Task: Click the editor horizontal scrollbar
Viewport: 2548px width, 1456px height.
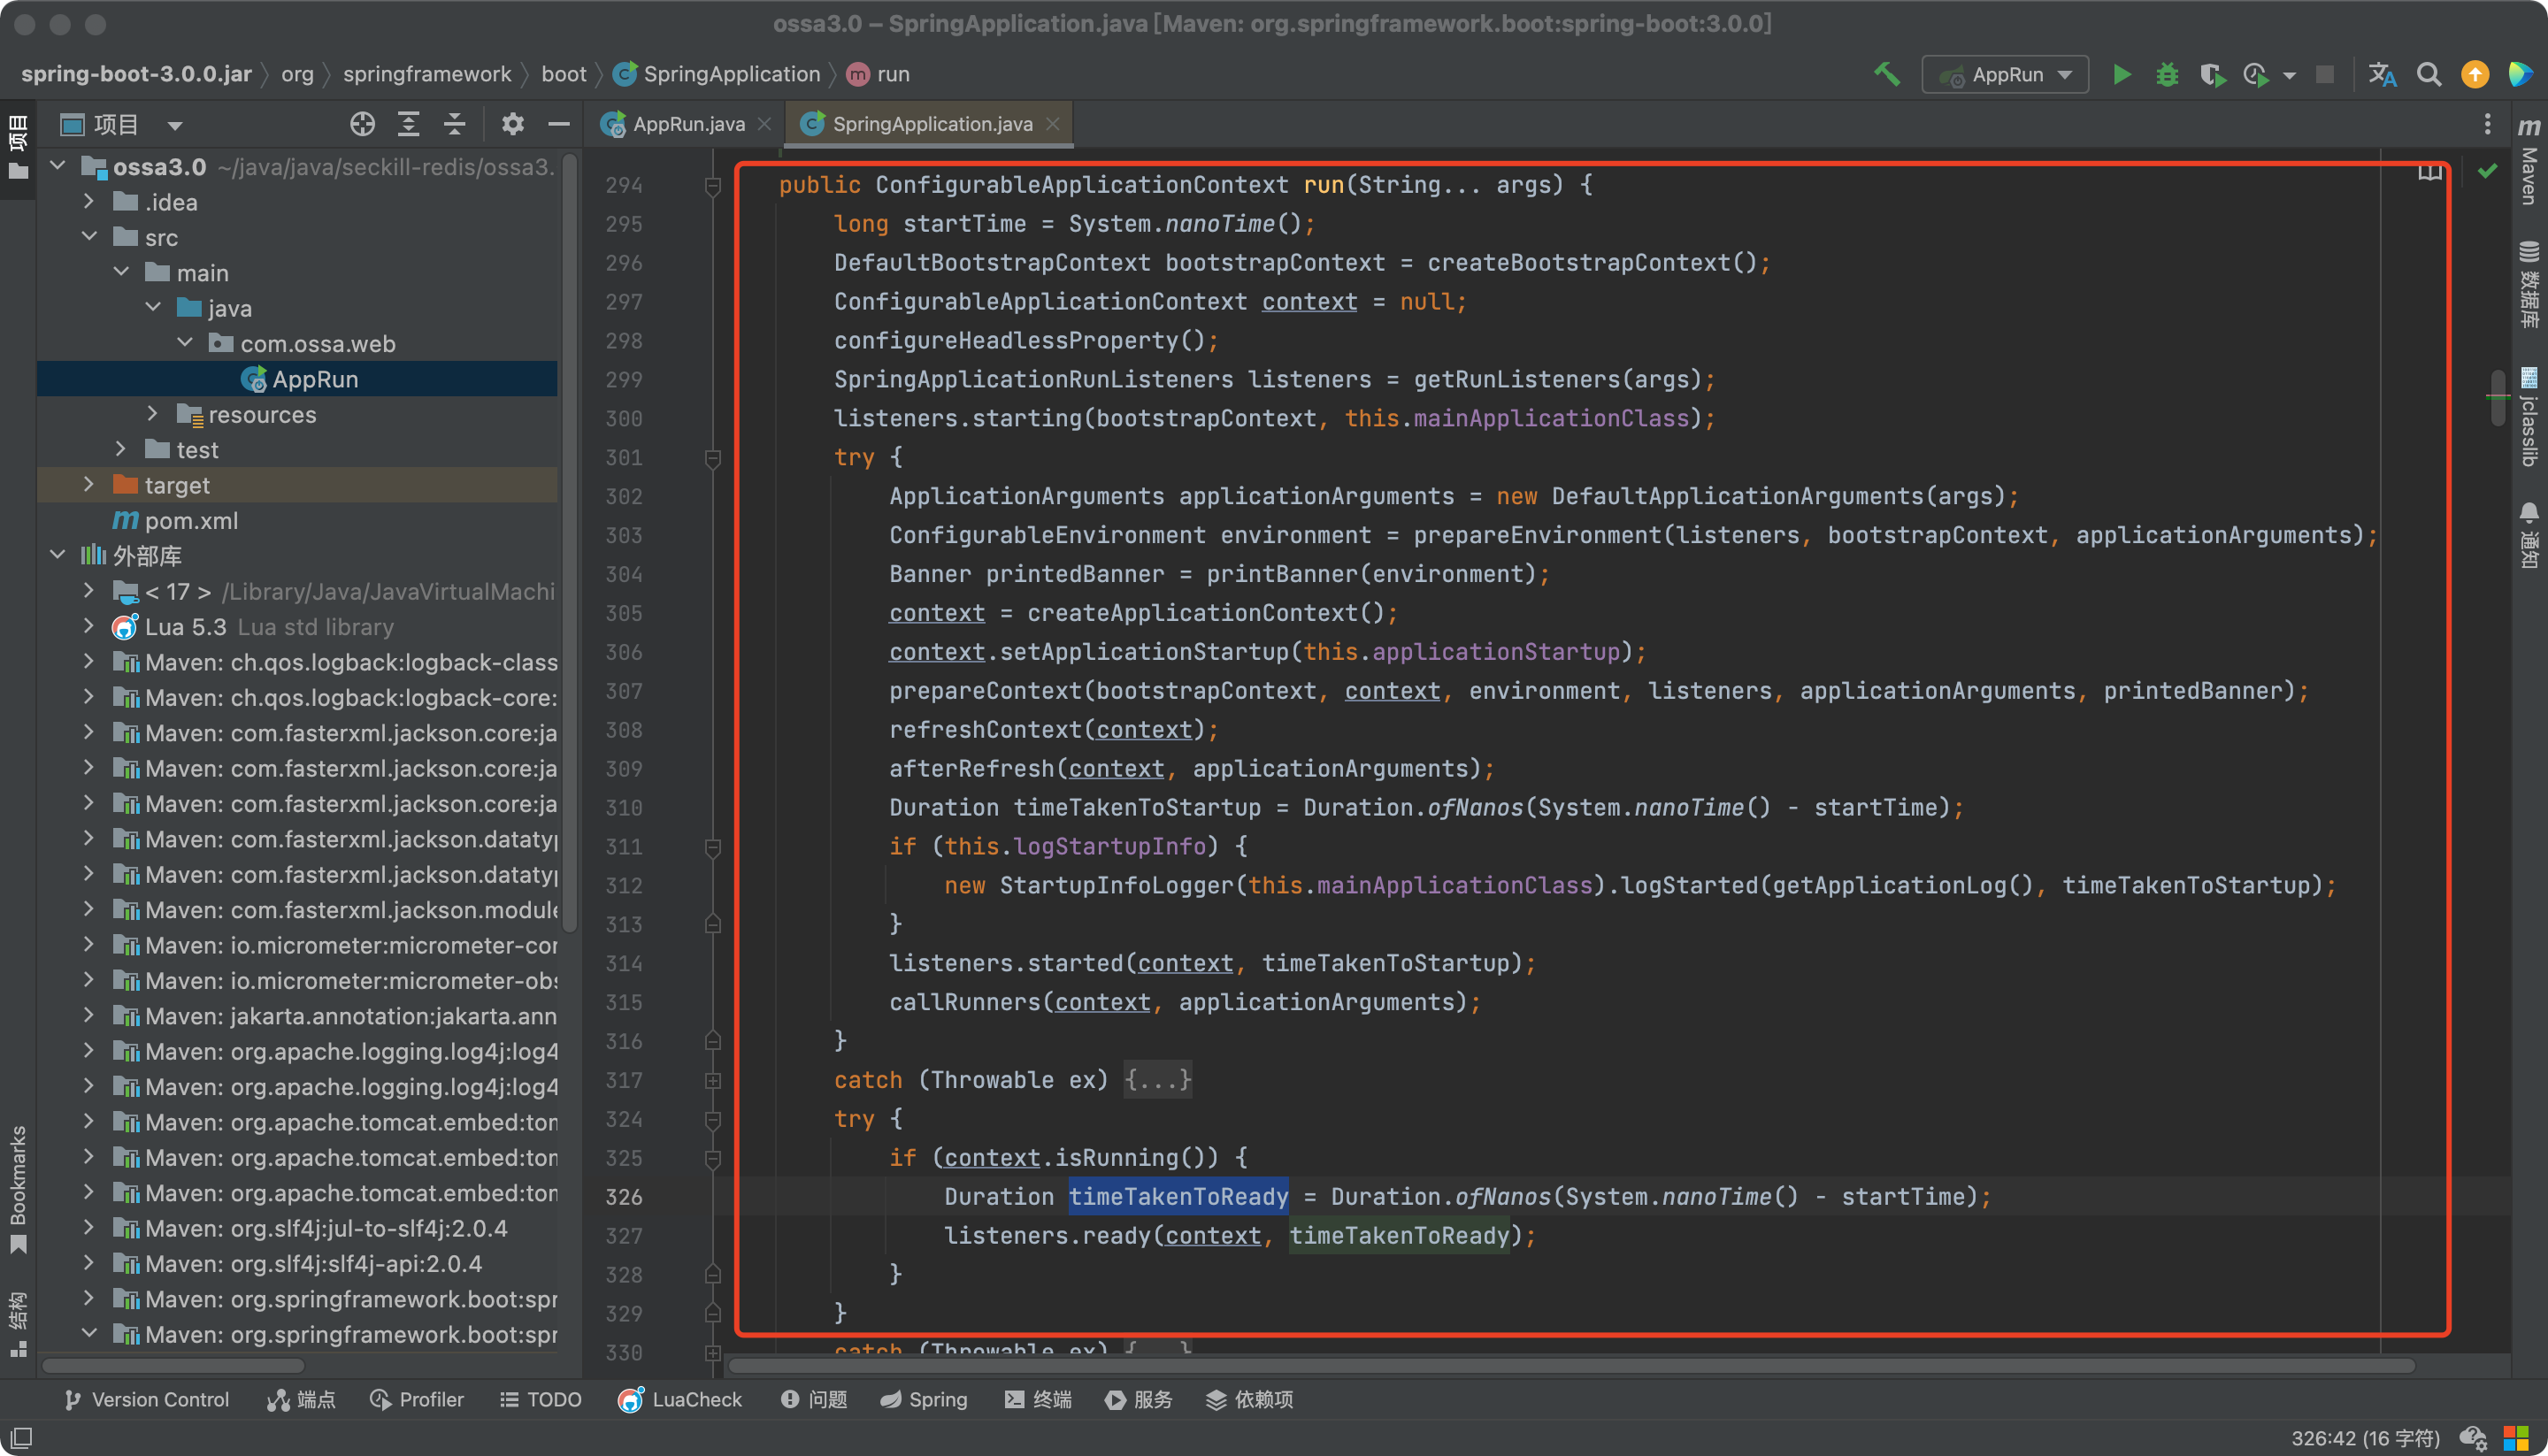Action: (x=1570, y=1366)
